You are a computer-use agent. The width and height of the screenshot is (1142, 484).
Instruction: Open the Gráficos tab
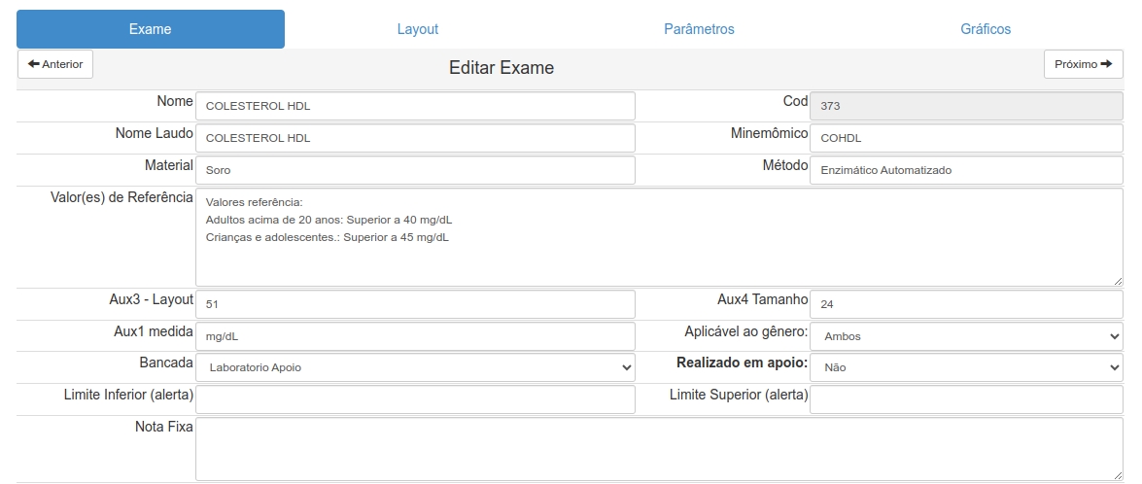pos(985,29)
